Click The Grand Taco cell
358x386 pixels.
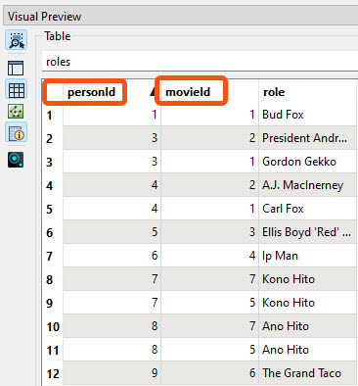pos(307,373)
